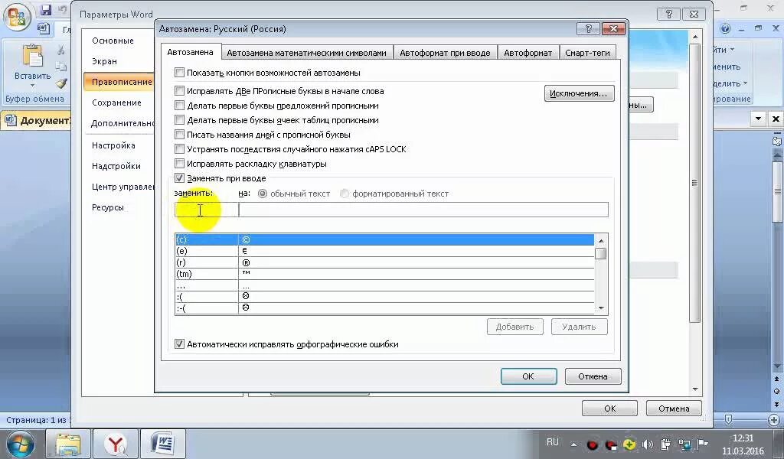784x459 pixels.
Task: Open the Автоформат tab
Action: coord(528,53)
